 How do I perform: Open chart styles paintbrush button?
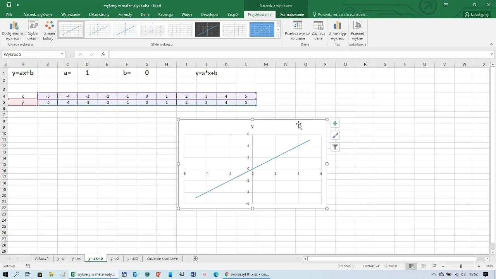coord(335,135)
